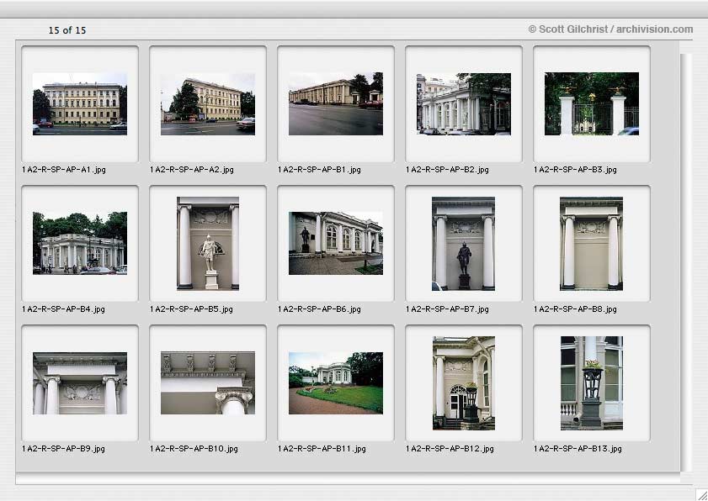Screen dimensions: 708x501
Task: Select the entrance thumbnail 1A2-R-SP-AP-B12
Action: tap(464, 383)
